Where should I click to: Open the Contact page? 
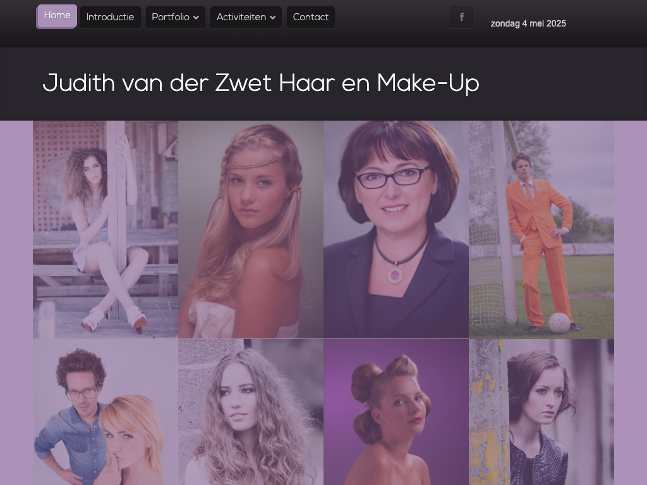pos(310,18)
